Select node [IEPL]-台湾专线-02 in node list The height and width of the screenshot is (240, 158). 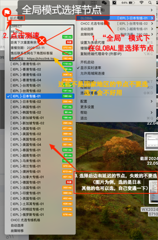tap(40, 91)
